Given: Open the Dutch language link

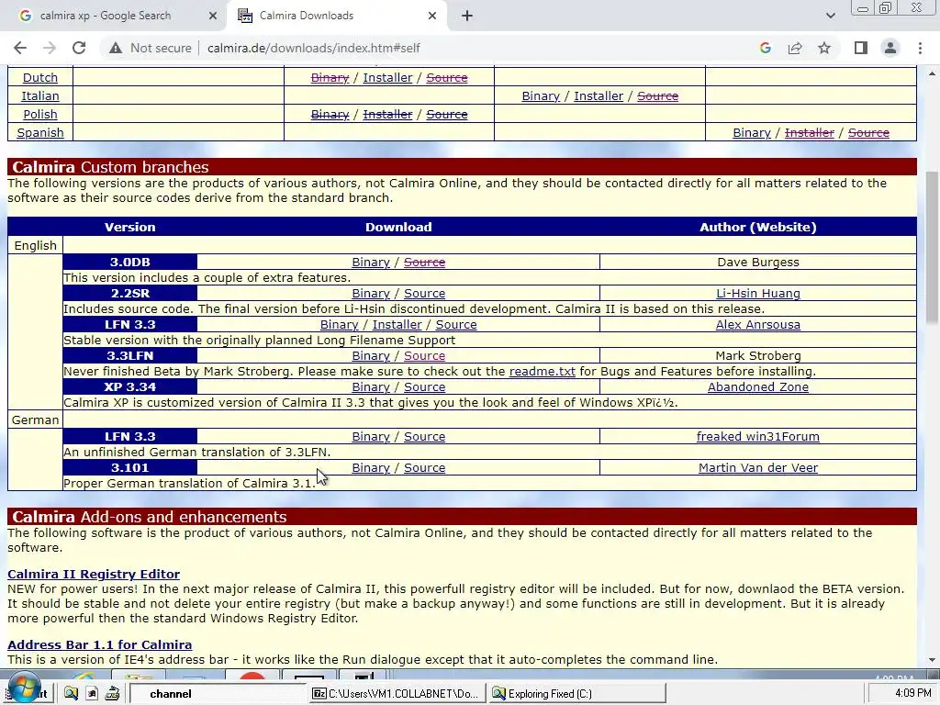Looking at the screenshot, I should [40, 77].
